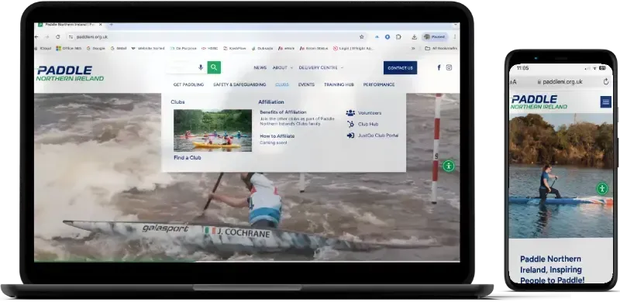
Task: Open the HSBC bookmark
Action: [210, 48]
